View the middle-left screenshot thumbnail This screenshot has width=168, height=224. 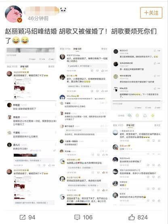(31, 127)
